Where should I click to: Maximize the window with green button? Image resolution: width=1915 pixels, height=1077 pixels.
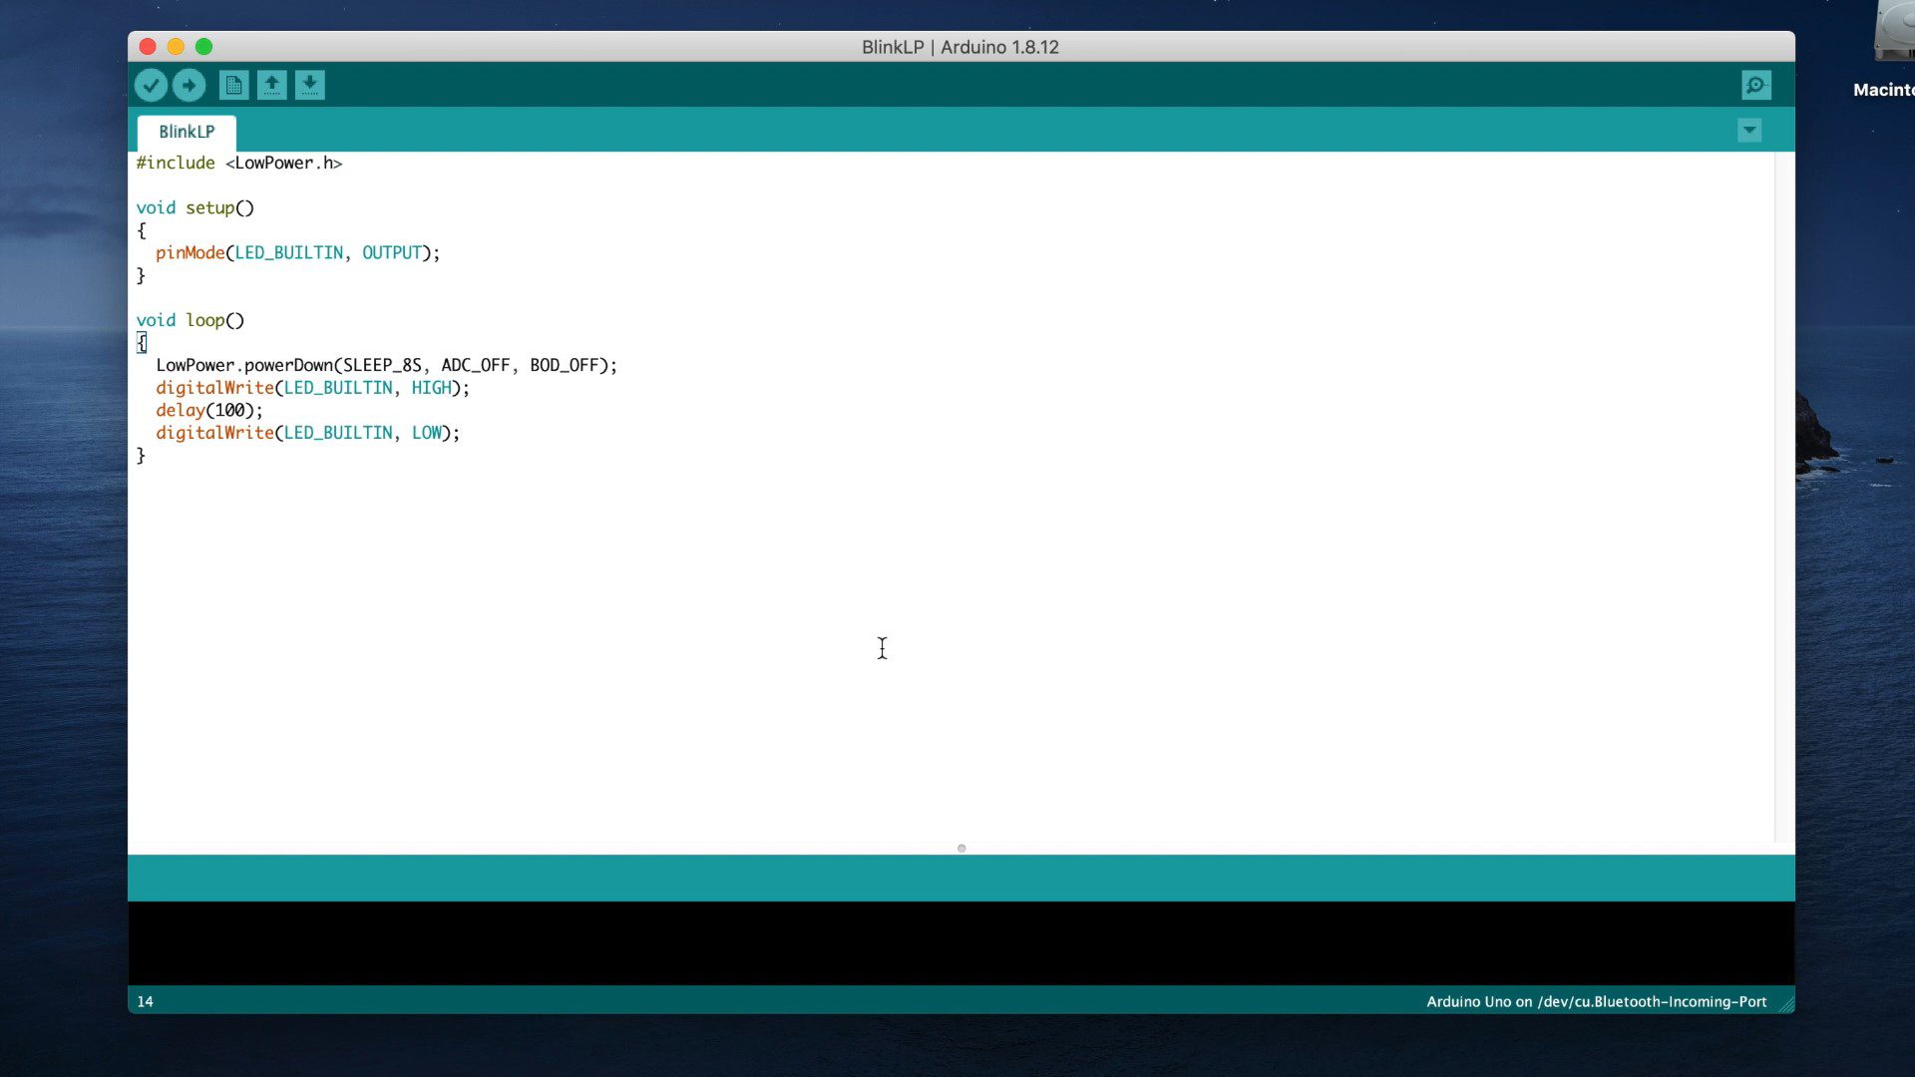pos(203,47)
